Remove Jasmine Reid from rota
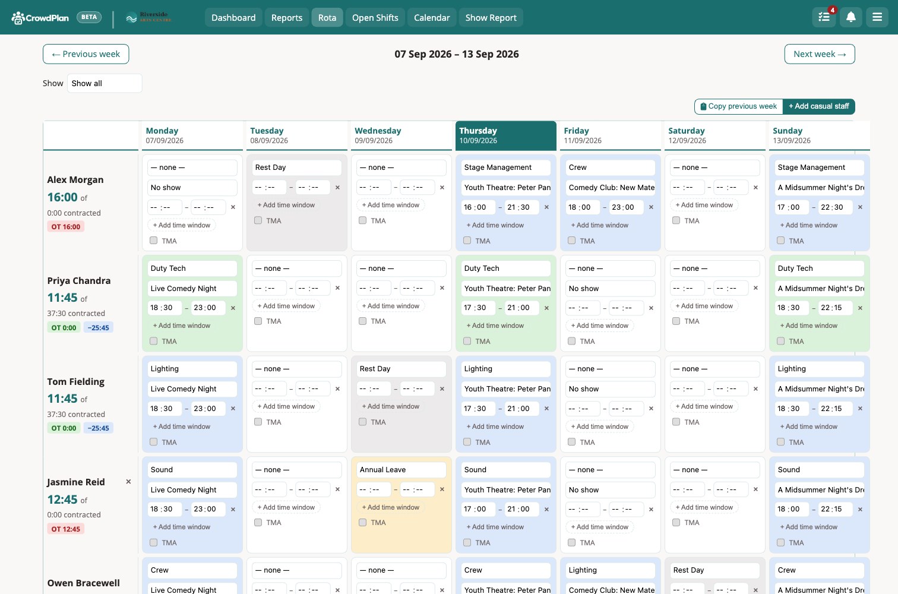Image resolution: width=898 pixels, height=594 pixels. pyautogui.click(x=128, y=482)
